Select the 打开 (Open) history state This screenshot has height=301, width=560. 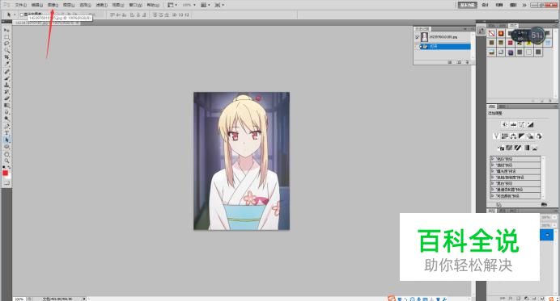(445, 46)
